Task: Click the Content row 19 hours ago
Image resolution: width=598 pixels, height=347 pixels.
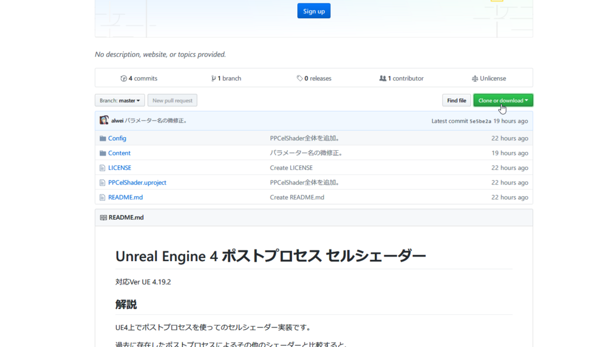Action: pyautogui.click(x=509, y=153)
